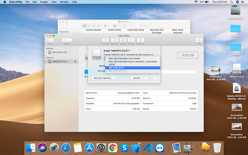Switch Utilities window to list view
The width and height of the screenshot is (248, 155).
click(x=89, y=26)
